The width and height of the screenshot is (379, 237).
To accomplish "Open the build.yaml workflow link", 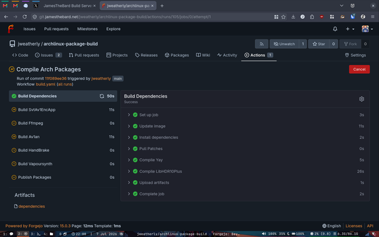I will pos(46,84).
